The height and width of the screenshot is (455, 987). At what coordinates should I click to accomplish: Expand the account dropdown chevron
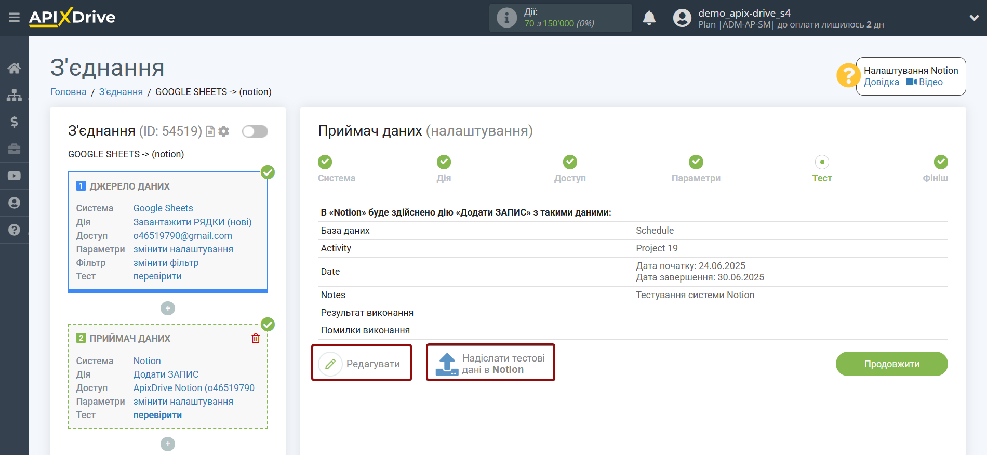point(974,18)
